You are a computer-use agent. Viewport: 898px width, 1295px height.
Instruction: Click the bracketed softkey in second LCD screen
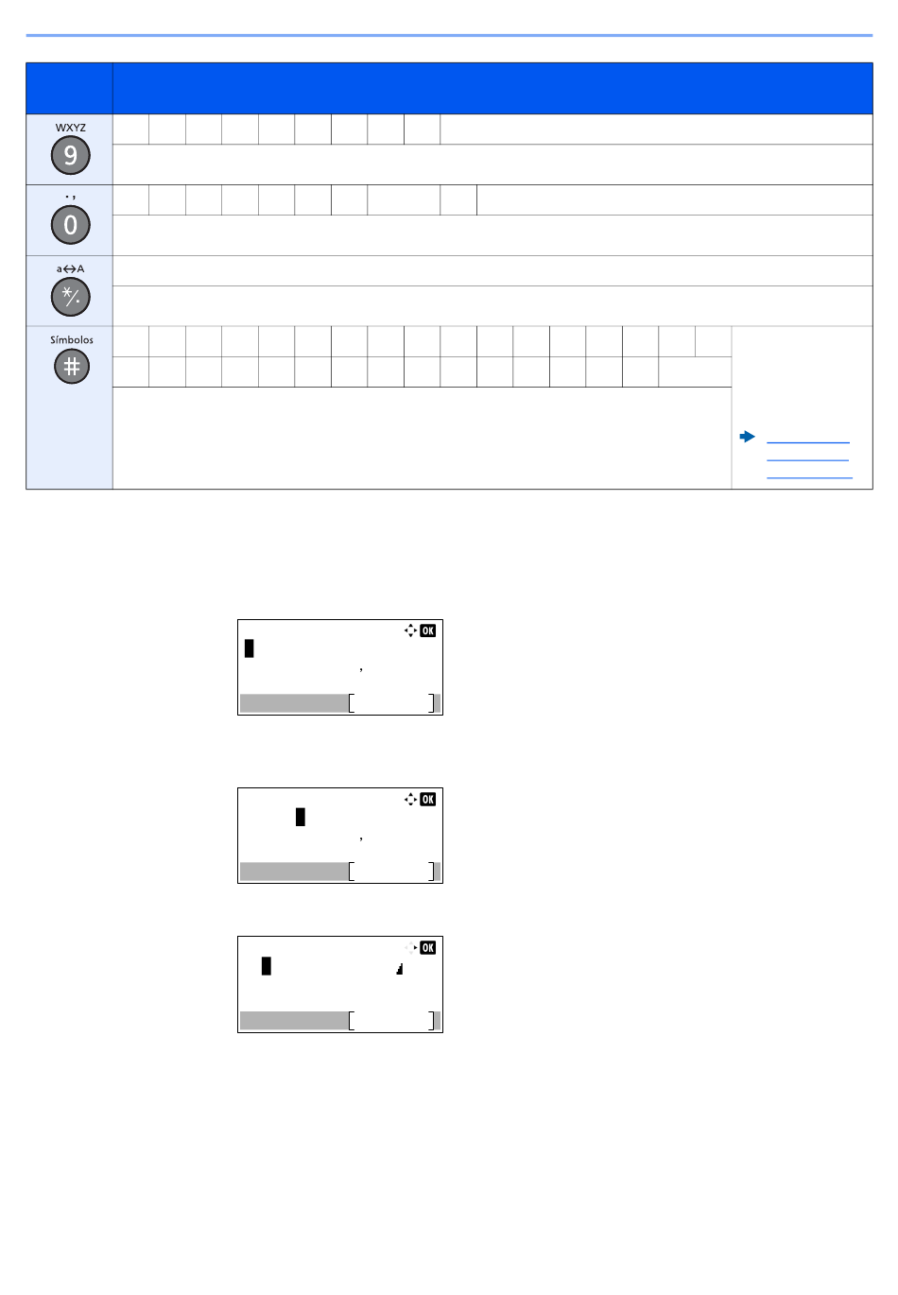pos(392,872)
